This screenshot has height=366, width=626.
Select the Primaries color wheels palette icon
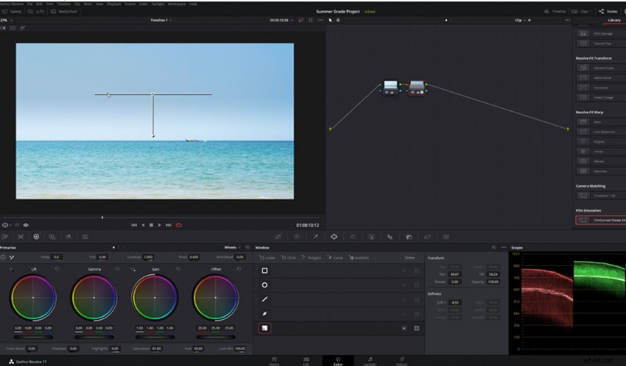(x=36, y=237)
